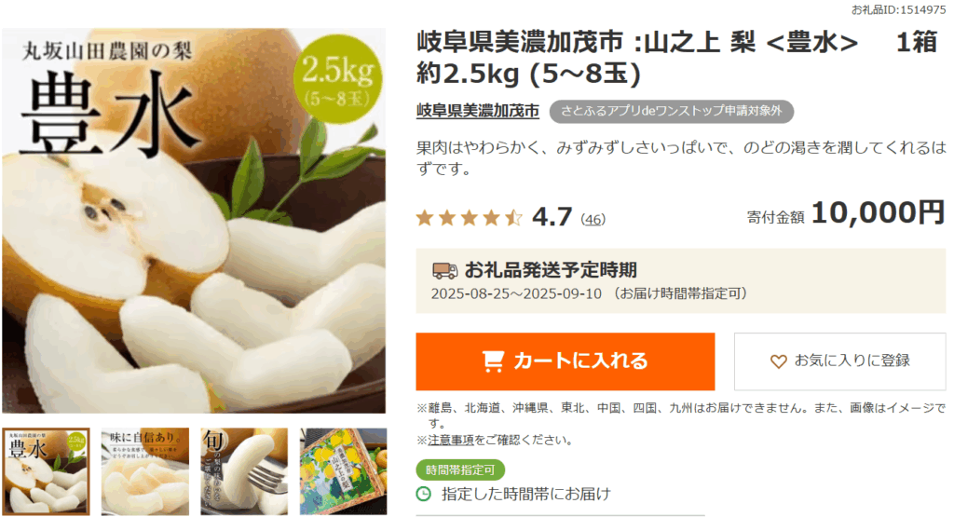
Task: Select the 味に自信あり thumbnail image
Action: point(145,471)
